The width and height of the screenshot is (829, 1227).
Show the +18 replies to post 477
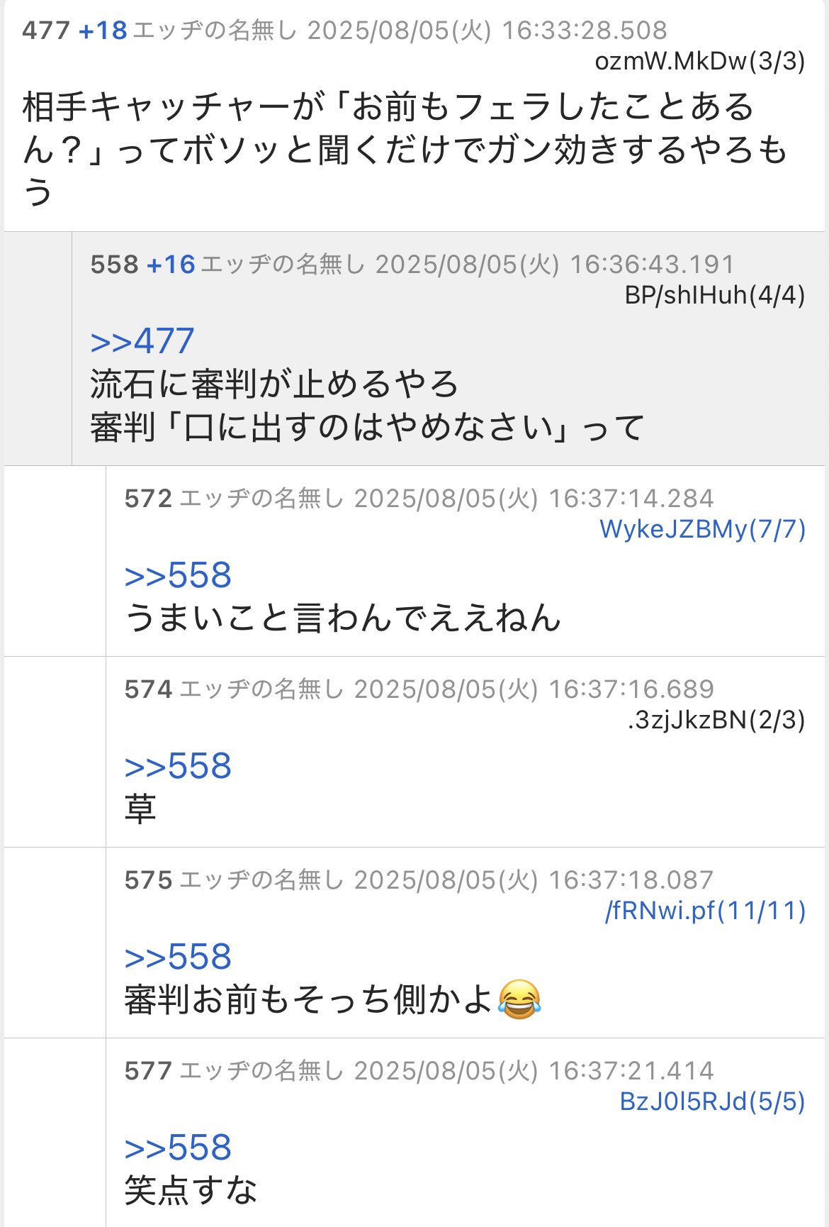(x=103, y=30)
